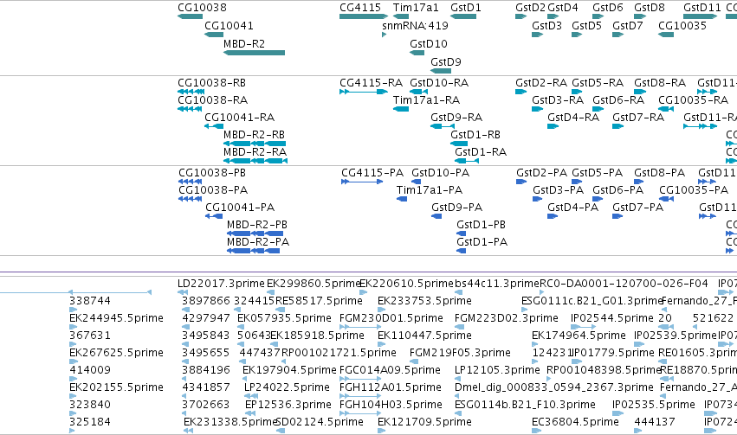Click the MBD-R2-PB protein label

point(257,225)
